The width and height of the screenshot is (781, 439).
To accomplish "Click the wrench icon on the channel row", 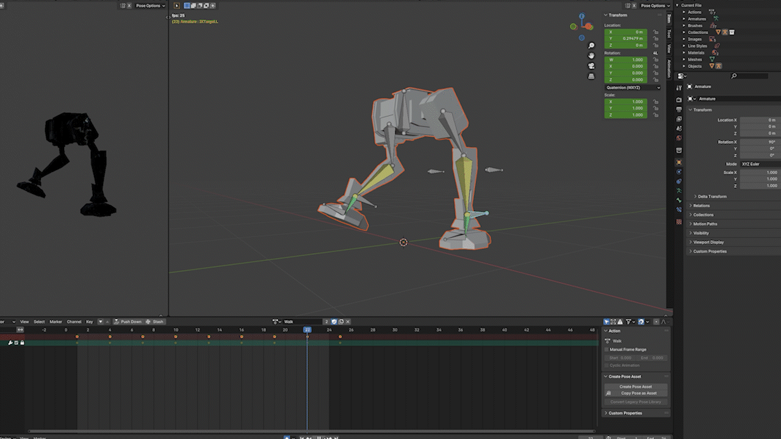I will point(10,343).
